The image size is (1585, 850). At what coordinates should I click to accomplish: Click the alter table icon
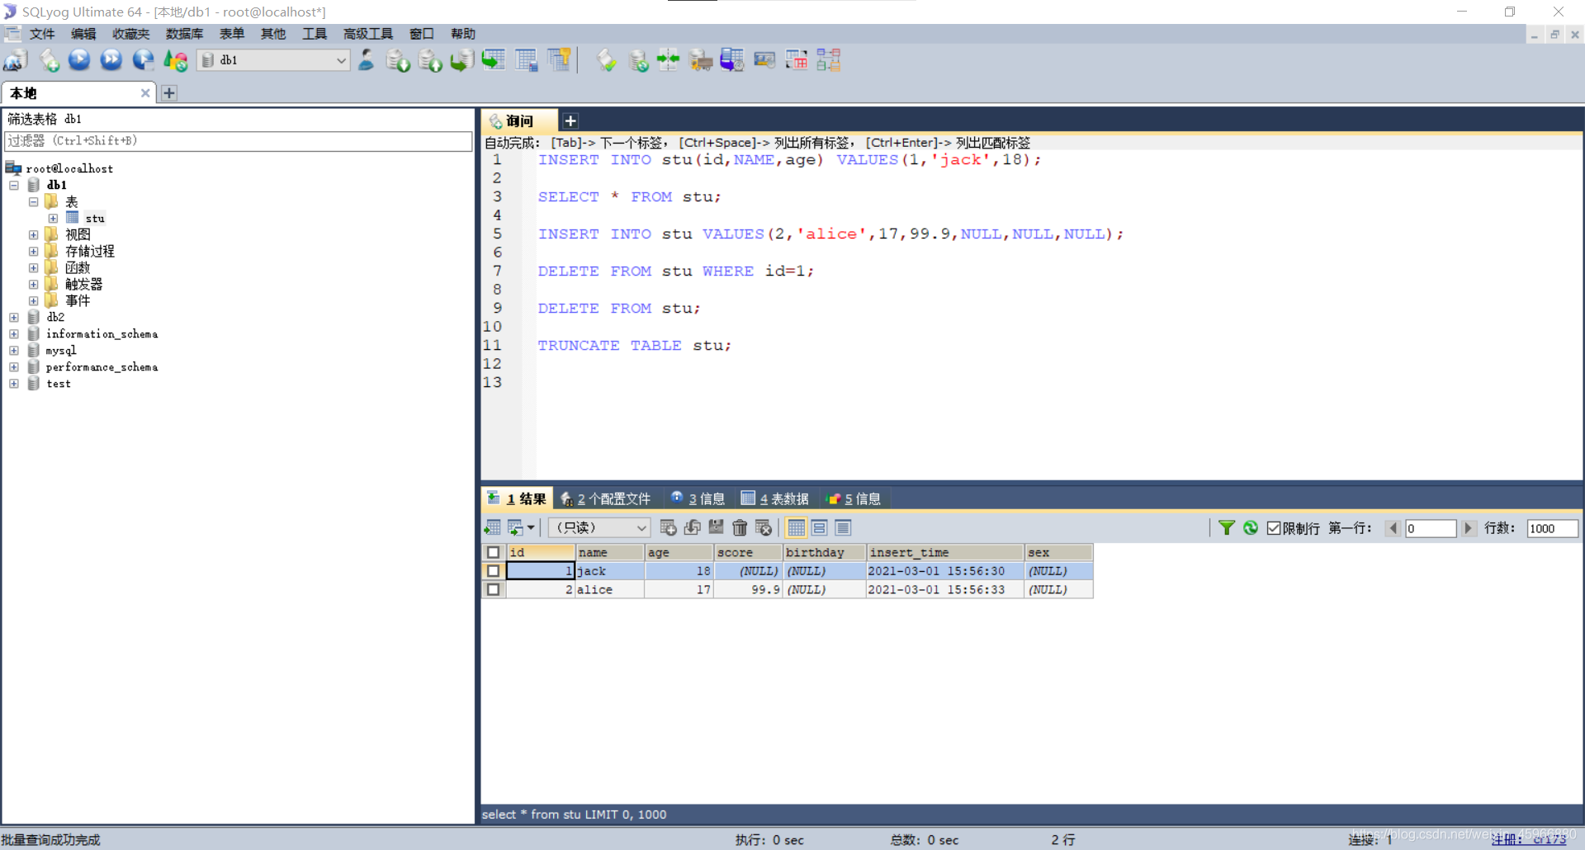coord(526,60)
